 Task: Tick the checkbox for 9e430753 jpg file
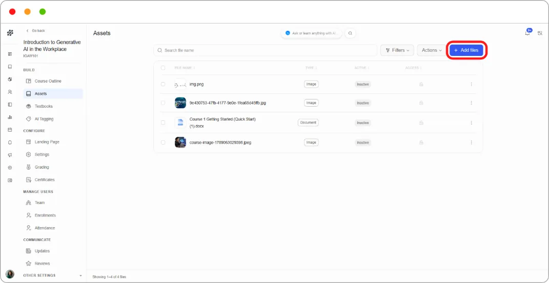pos(163,103)
